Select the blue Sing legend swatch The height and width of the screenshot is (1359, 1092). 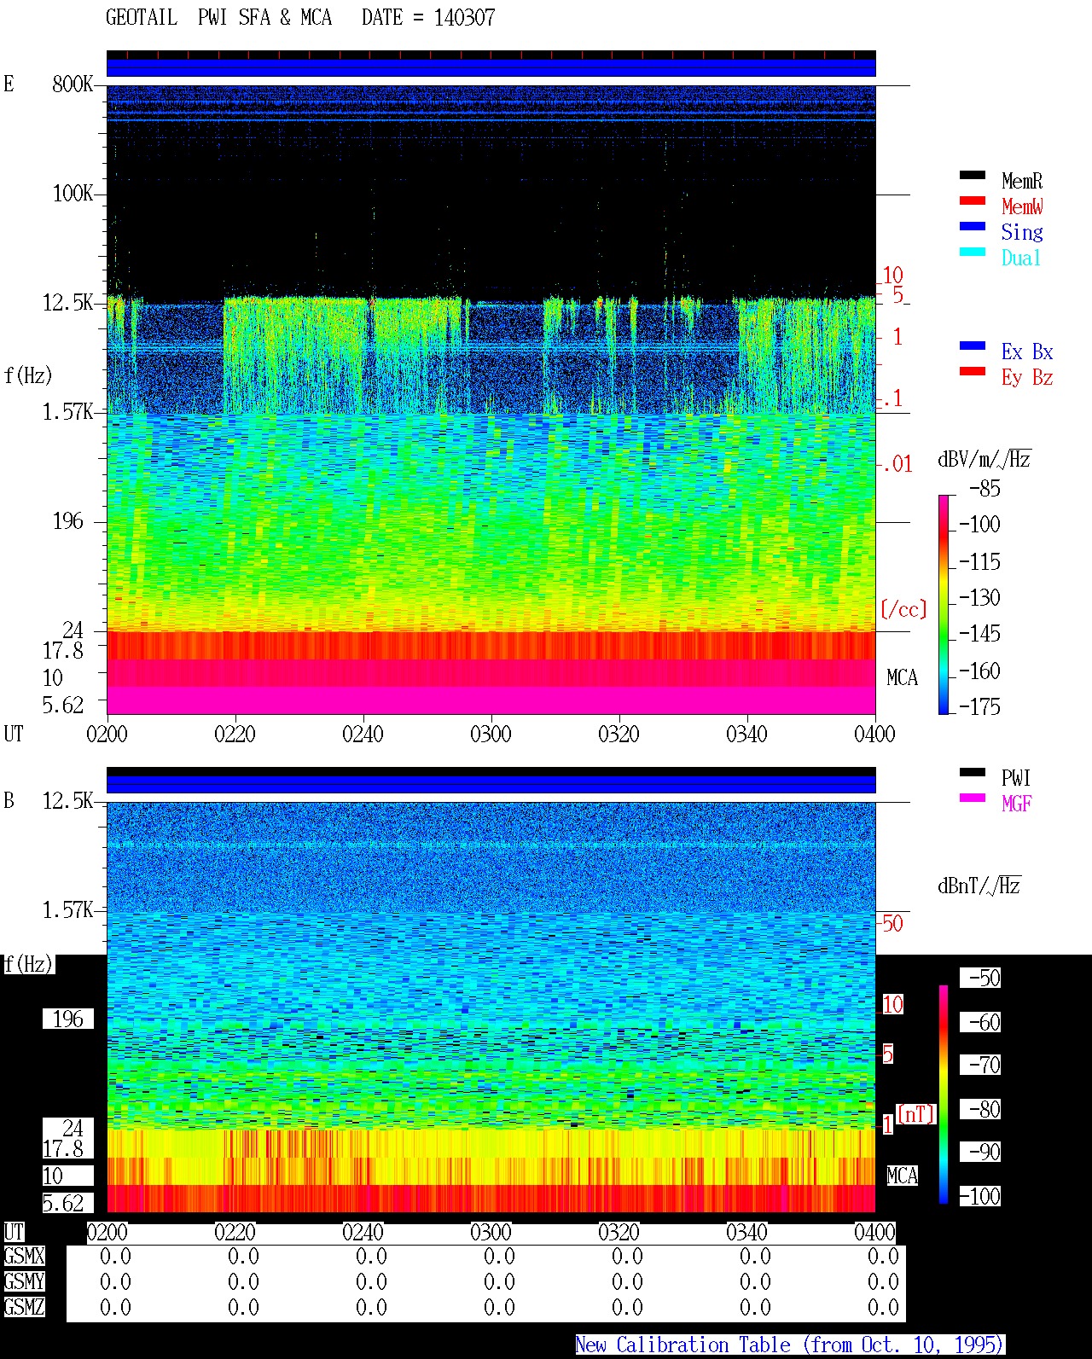tap(973, 226)
